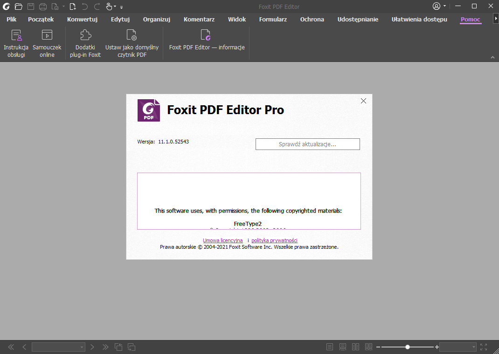Image resolution: width=499 pixels, height=354 pixels.
Task: Click the zoom out minus button
Action: 378,347
